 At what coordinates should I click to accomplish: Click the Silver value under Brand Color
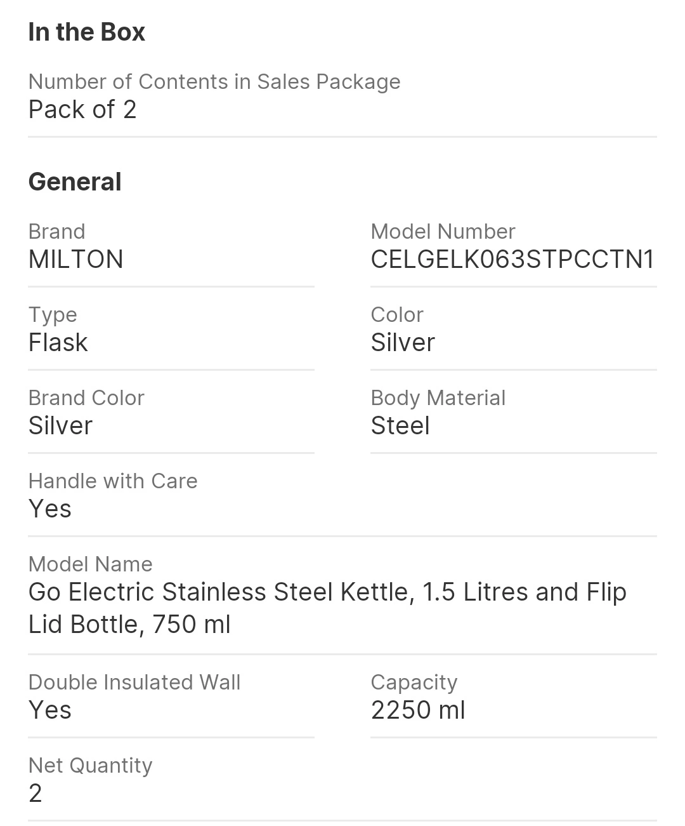tap(61, 426)
